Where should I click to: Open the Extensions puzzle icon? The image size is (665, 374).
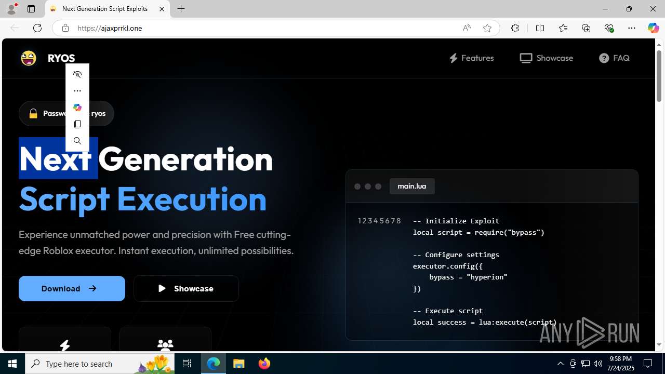click(x=515, y=28)
